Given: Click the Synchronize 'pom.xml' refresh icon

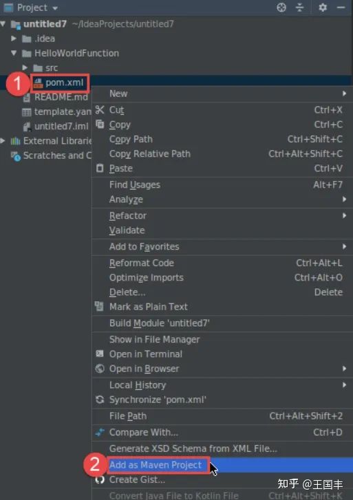Looking at the screenshot, I should tap(100, 400).
